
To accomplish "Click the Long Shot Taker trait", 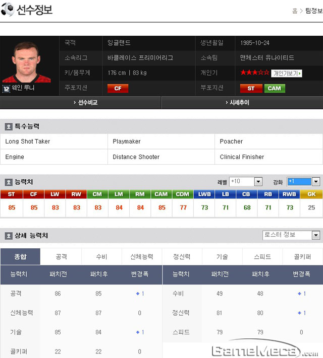I will (28, 141).
